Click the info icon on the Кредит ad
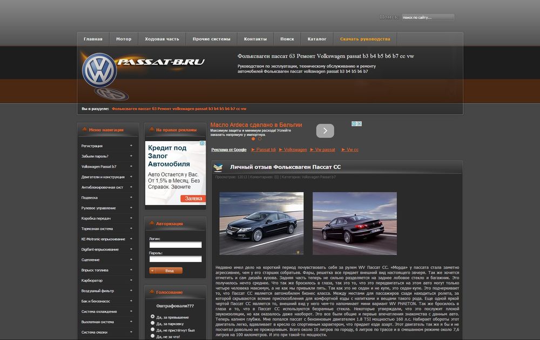This screenshot has width=540, height=340. tap(202, 143)
